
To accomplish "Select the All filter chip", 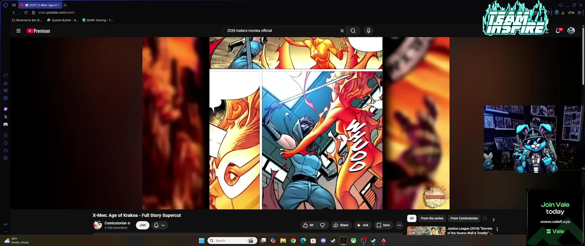I will (412, 218).
